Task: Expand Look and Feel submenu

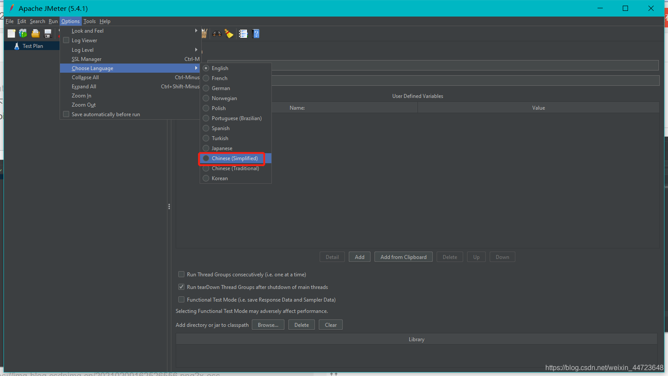Action: (x=130, y=31)
